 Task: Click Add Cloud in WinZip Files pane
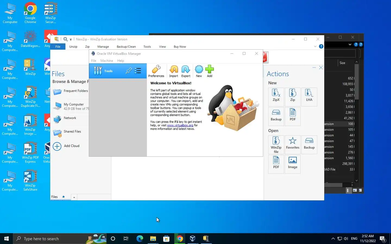coord(66,146)
